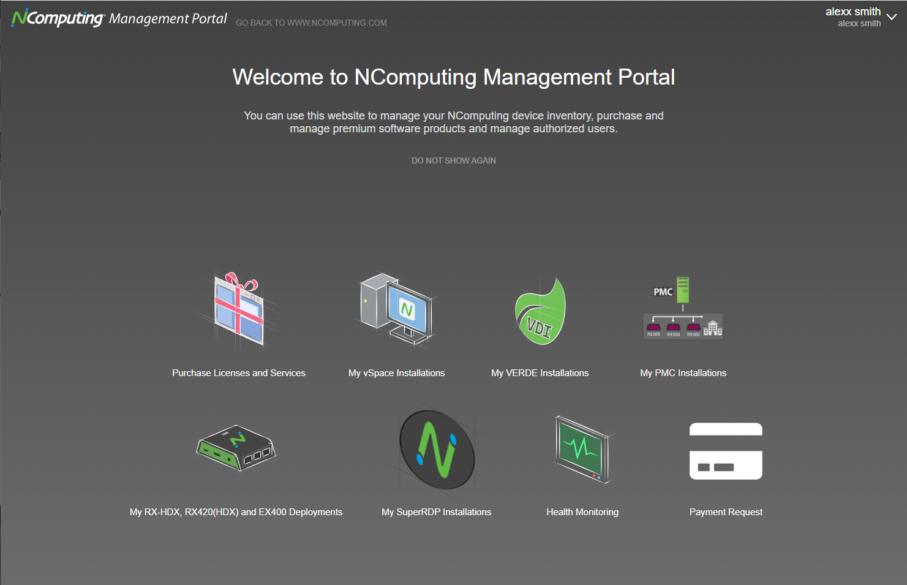Select the My PMC Installations label
The image size is (907, 585).
coord(683,373)
